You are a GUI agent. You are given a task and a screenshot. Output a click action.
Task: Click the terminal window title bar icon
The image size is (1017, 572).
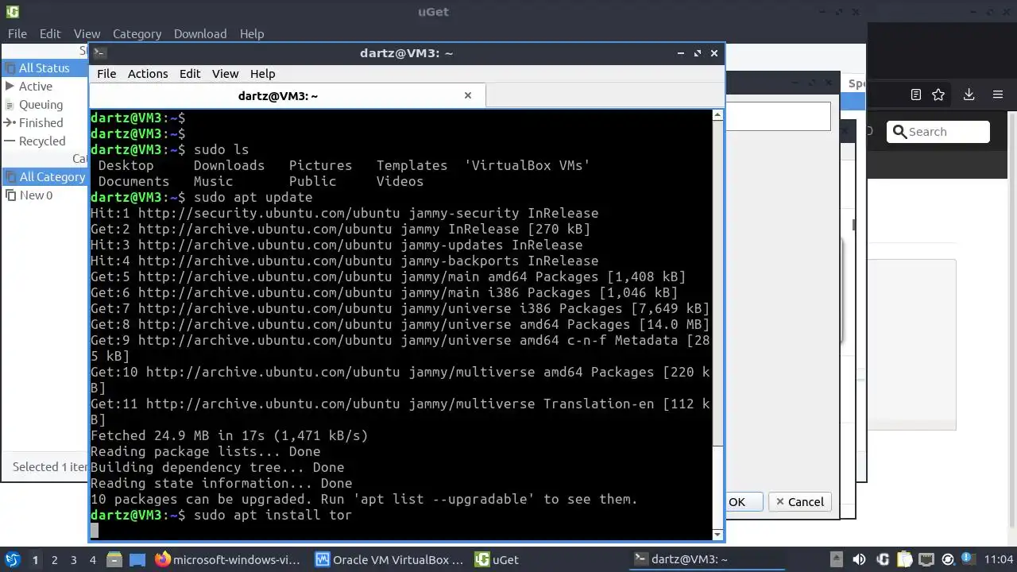coord(99,53)
